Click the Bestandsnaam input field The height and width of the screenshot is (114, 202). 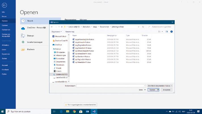[x=111, y=86]
